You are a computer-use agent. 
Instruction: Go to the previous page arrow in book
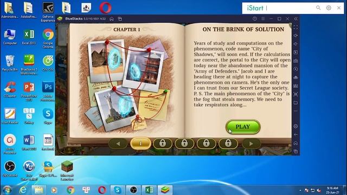pyautogui.click(x=118, y=144)
